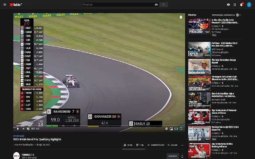The image size is (255, 159).
Task: Click the Salvar save to playlist button
Action: pos(173,145)
